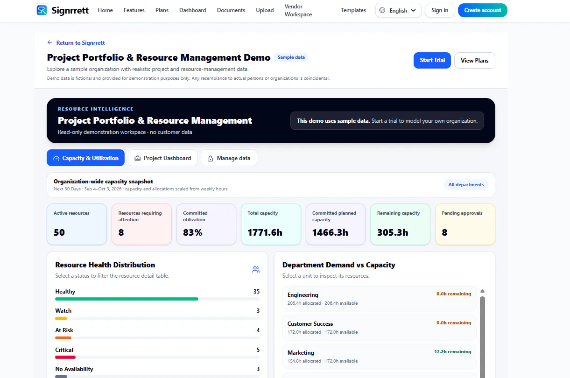570x378 pixels.
Task: Open the Vendor Workspace menu item
Action: [x=298, y=10]
